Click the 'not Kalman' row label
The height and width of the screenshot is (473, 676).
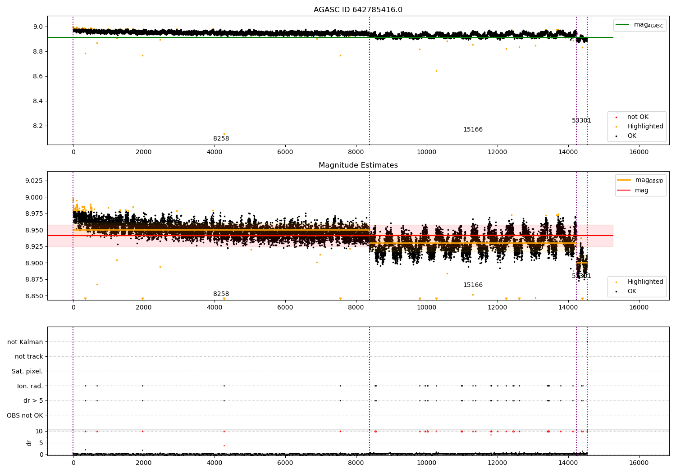[x=25, y=342]
